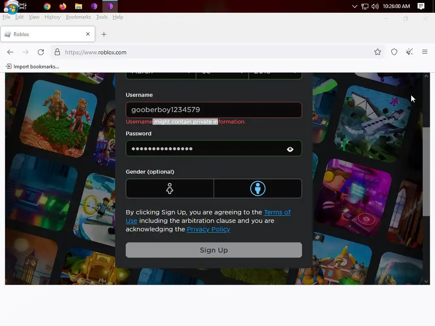The image size is (435, 326).
Task: Open the notification action center icon
Action: tap(421, 6)
